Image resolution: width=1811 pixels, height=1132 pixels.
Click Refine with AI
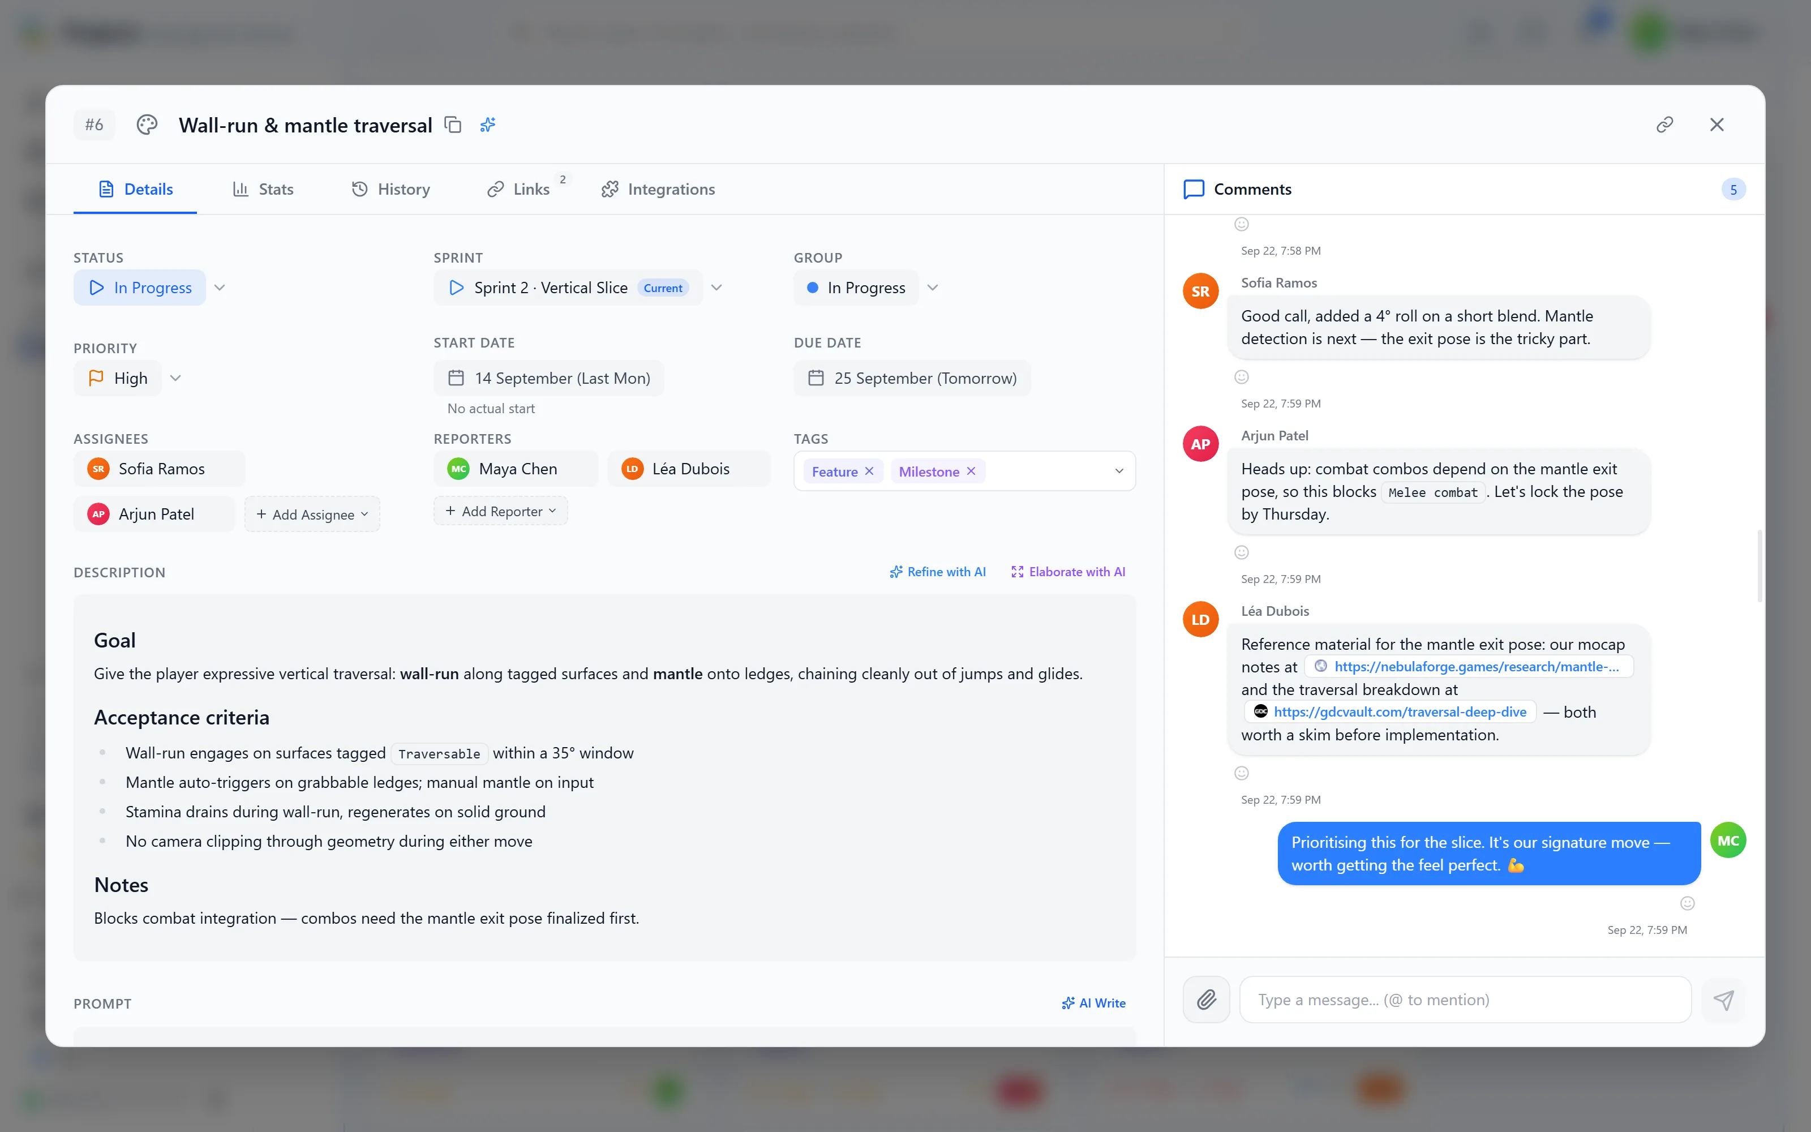938,571
